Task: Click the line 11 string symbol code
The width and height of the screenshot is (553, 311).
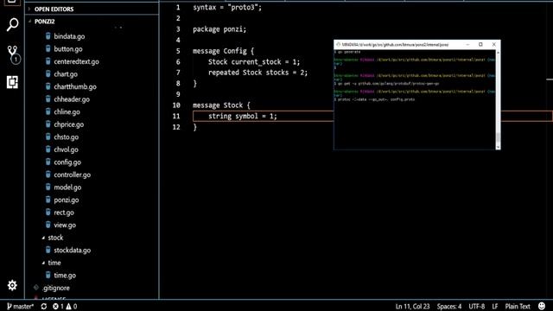Action: (243, 116)
